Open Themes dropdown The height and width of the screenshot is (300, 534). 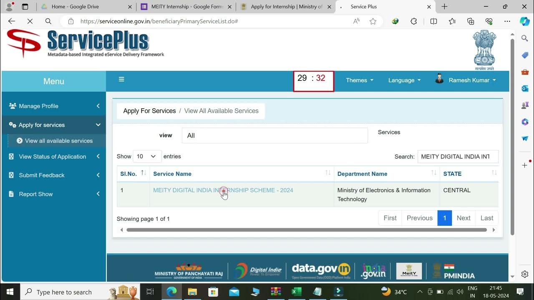(x=360, y=80)
